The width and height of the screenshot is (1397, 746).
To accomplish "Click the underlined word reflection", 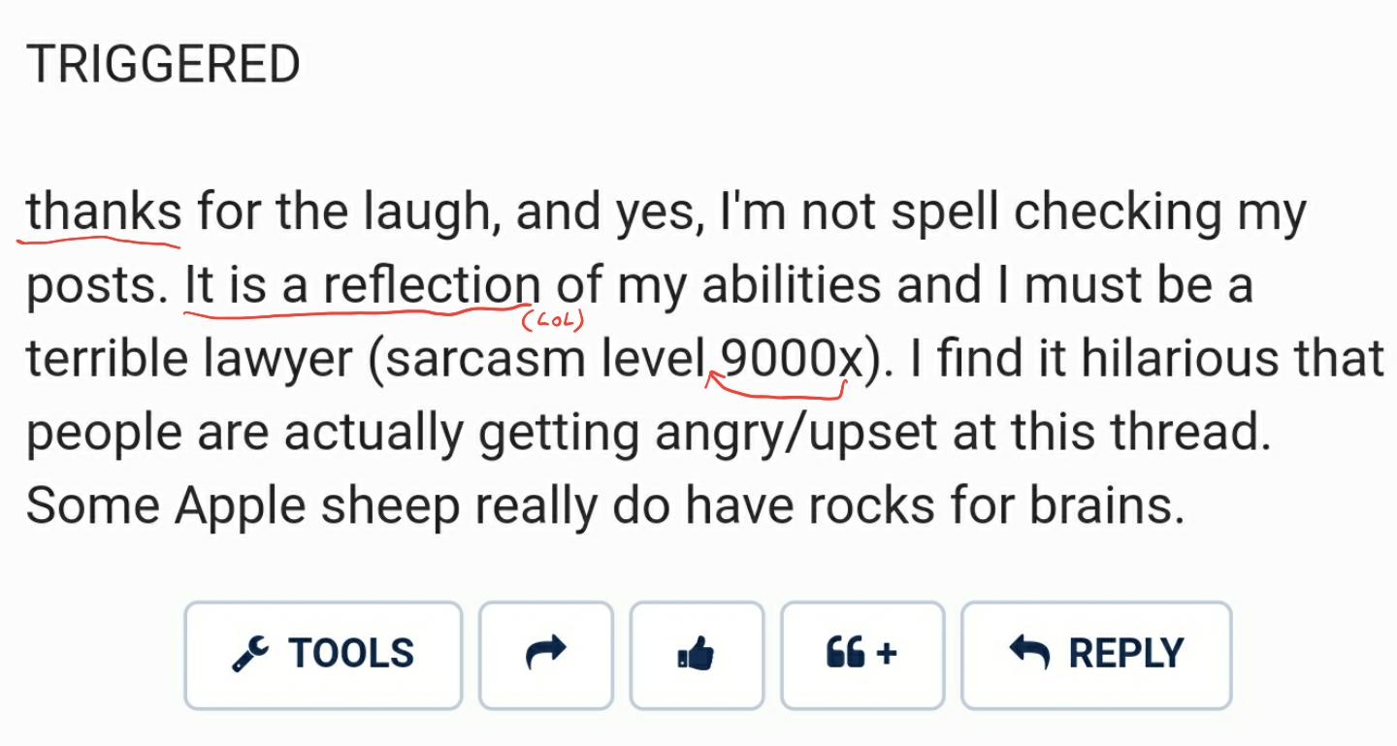I will point(432,286).
